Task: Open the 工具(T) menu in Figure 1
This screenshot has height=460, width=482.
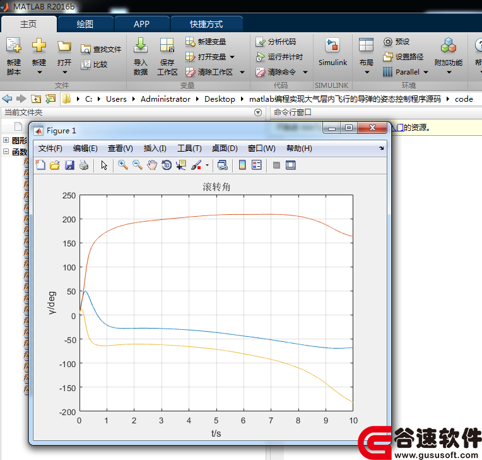Action: (x=189, y=148)
